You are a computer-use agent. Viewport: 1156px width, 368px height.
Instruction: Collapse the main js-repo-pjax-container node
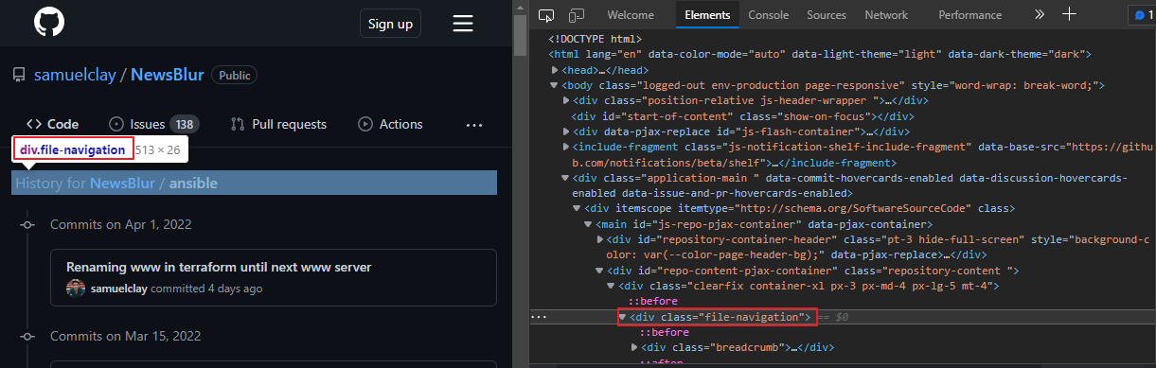pos(589,224)
